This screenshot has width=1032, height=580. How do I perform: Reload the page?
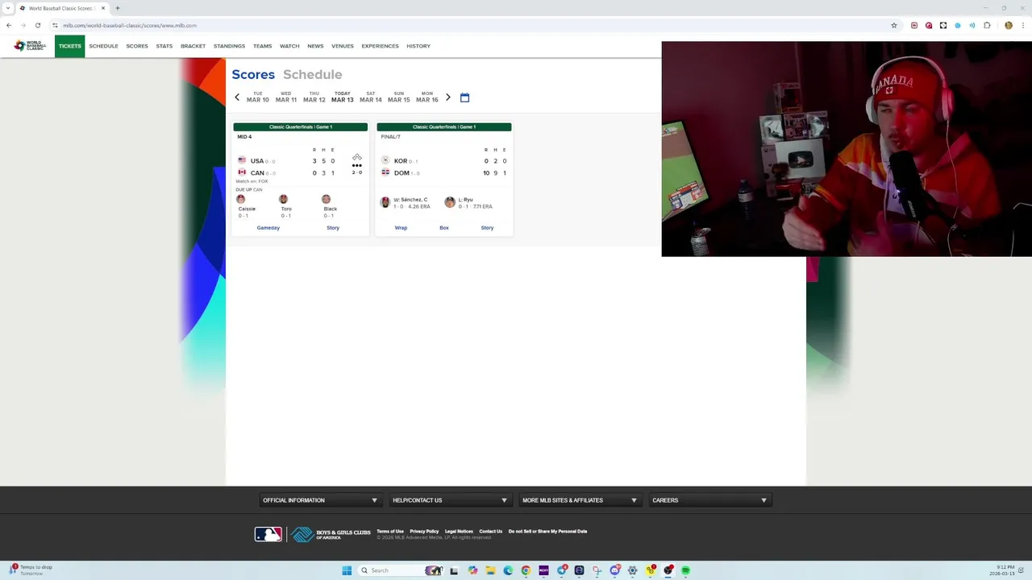(x=37, y=25)
